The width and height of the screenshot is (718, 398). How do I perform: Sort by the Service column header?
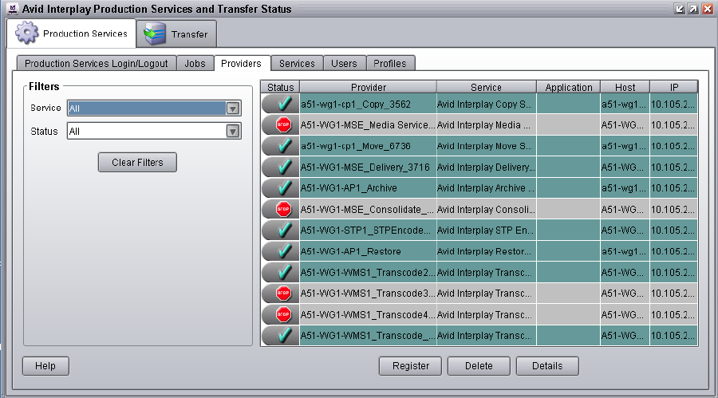point(487,87)
